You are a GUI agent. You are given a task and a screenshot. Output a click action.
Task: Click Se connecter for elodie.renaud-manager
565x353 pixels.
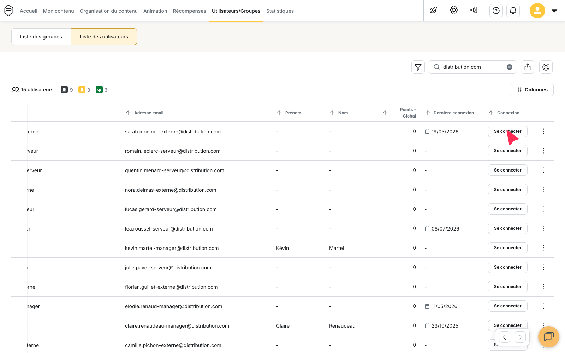[508, 306]
